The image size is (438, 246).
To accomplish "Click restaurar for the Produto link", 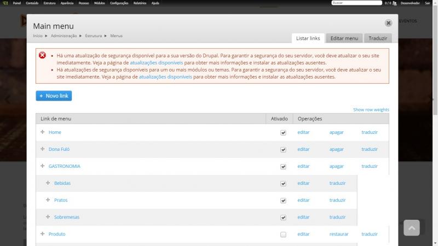I will 339,234.
